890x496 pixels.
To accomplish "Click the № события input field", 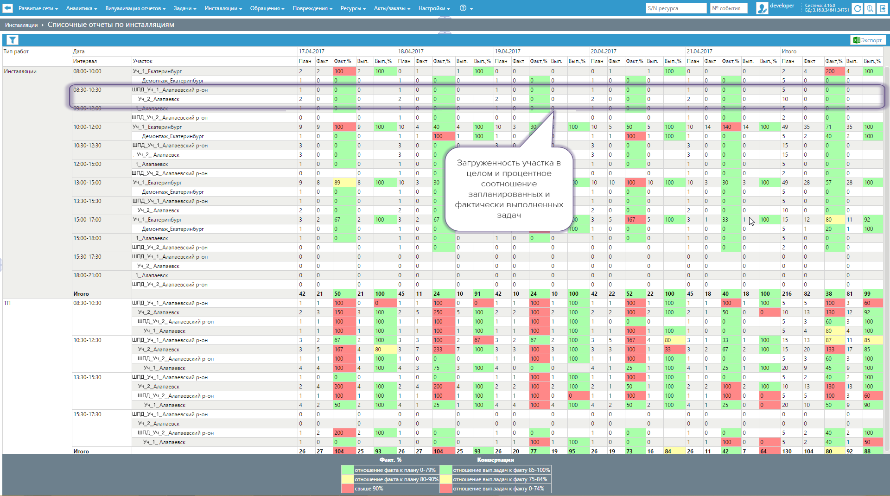I will 729,8.
